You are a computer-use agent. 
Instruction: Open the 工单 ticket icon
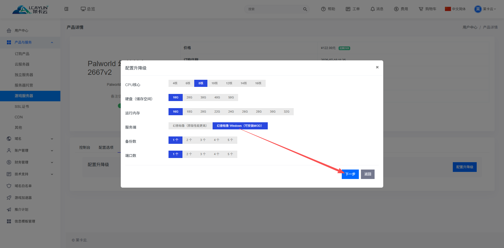pos(348,9)
